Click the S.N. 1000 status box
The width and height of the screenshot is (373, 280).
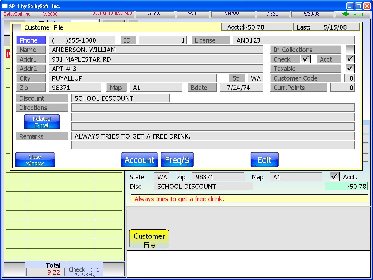(x=233, y=14)
